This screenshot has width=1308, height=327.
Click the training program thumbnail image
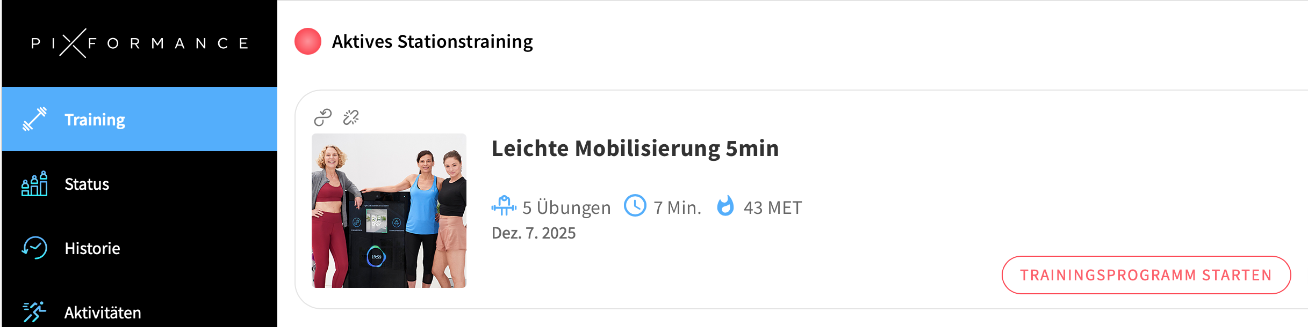[389, 211]
